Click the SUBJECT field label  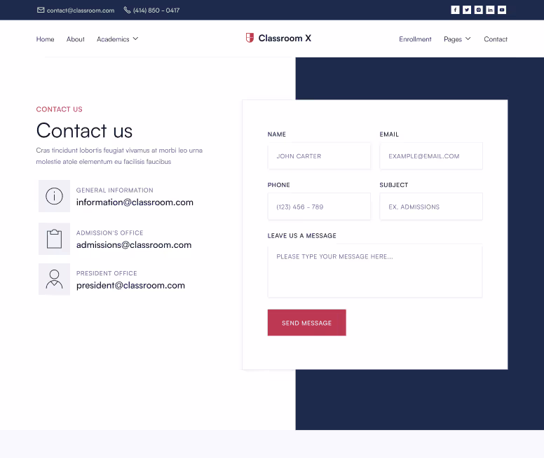tap(394, 185)
